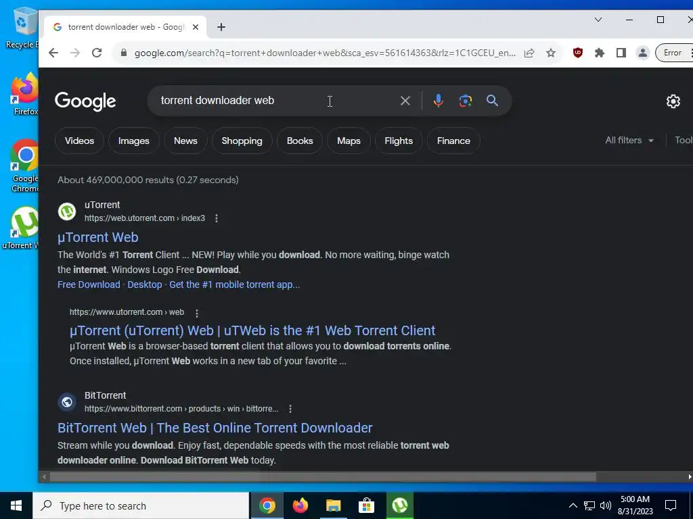Filter results by Flights
This screenshot has height=519, width=693.
[399, 141]
